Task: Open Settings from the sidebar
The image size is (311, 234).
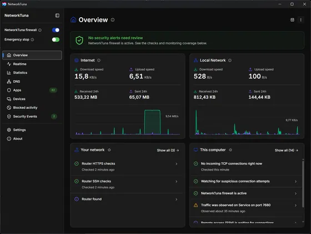Action: (x=32, y=130)
